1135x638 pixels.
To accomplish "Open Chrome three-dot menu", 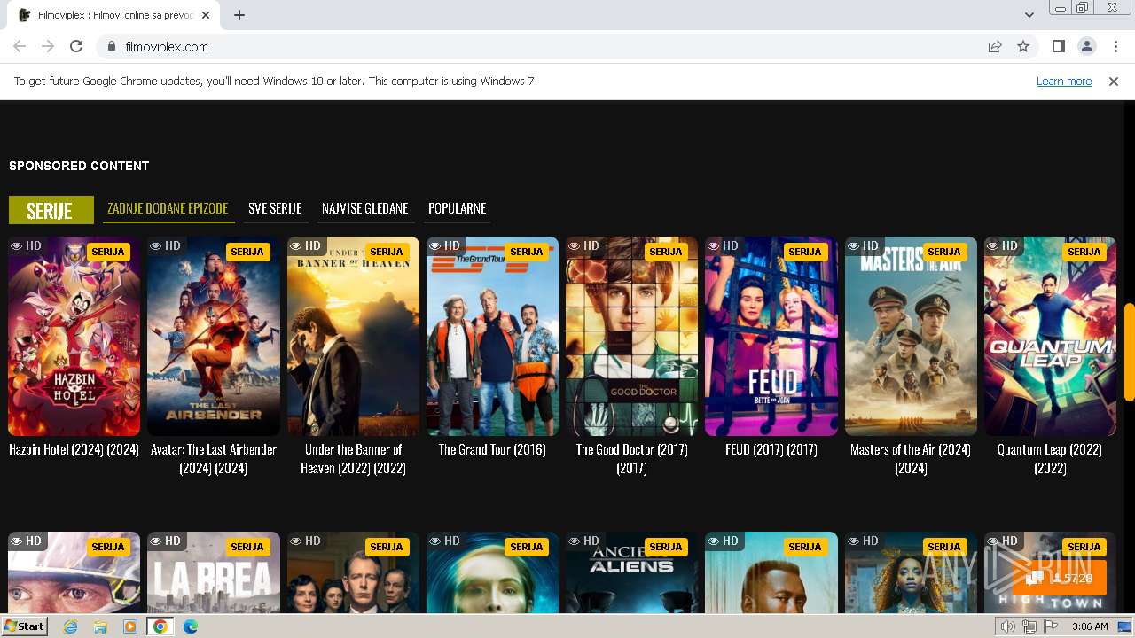I will [x=1115, y=46].
